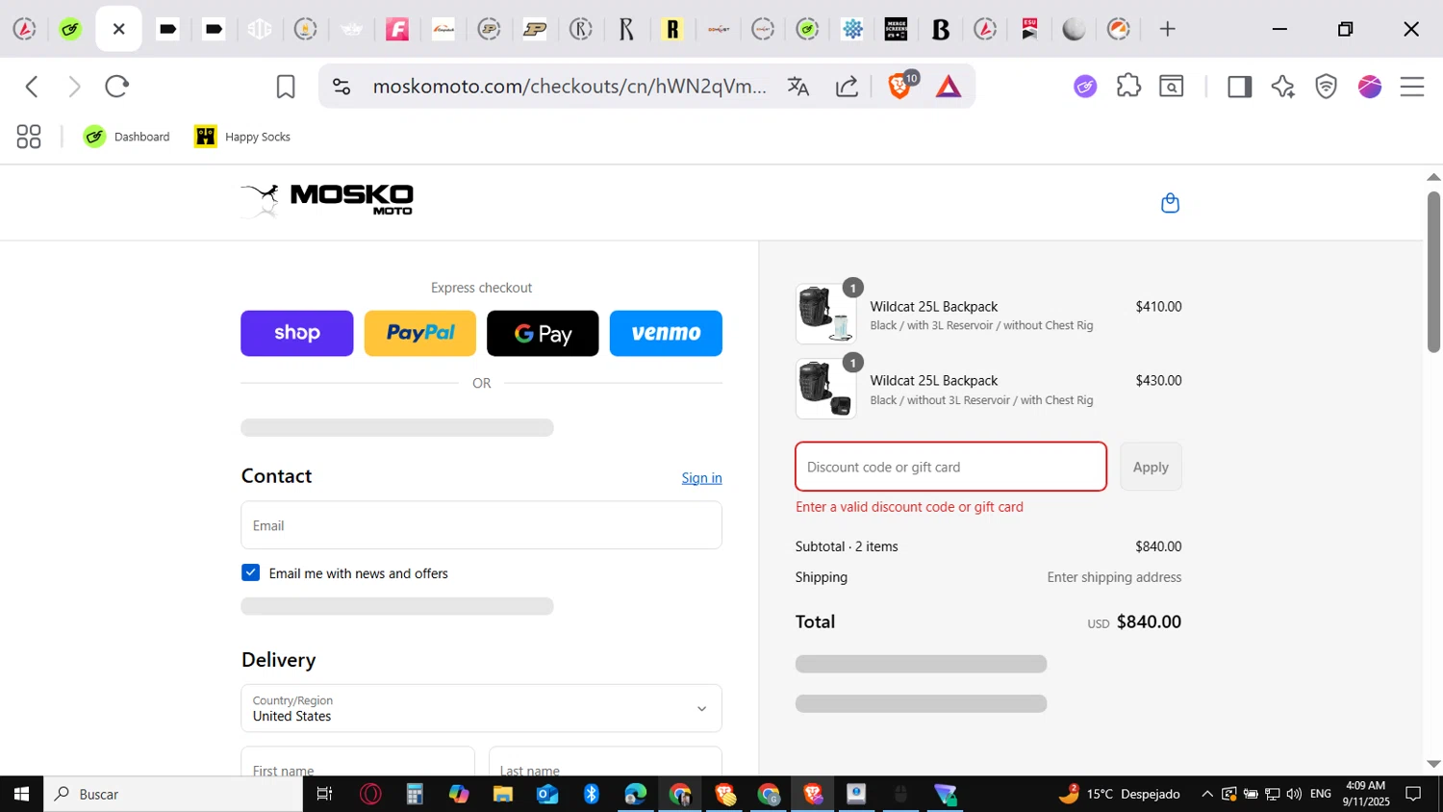The height and width of the screenshot is (812, 1443).
Task: Click the Mosko Moto logo
Action: (327, 200)
